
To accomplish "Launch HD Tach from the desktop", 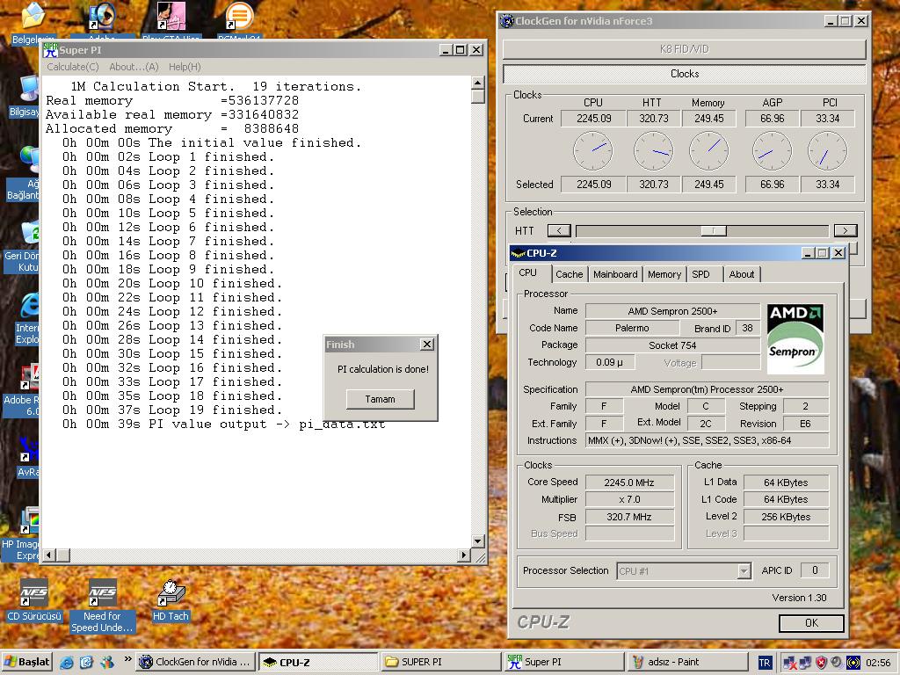I will tap(171, 600).
